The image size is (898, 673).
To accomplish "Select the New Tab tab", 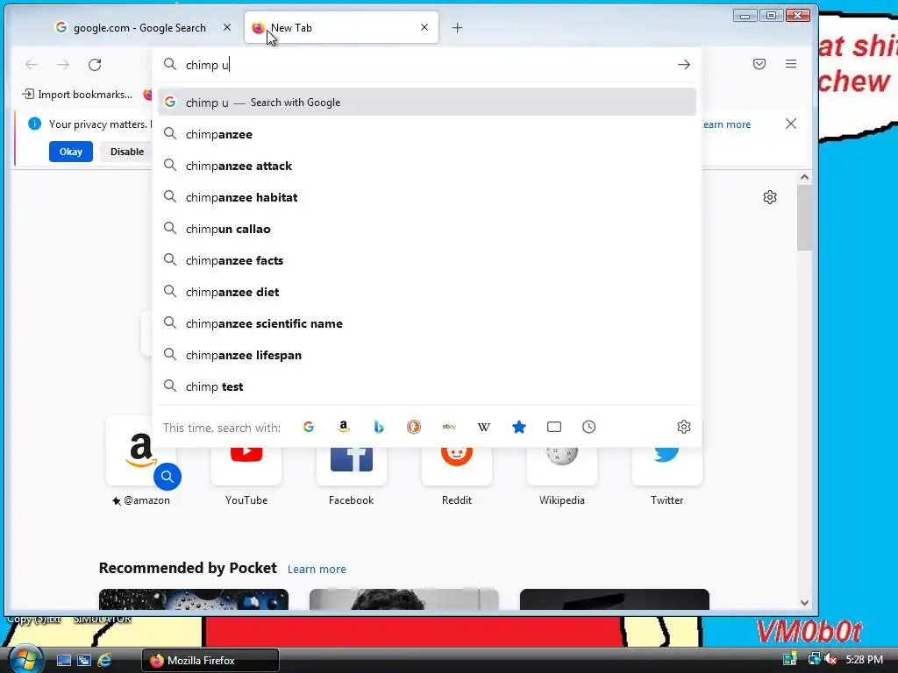I will coord(341,27).
